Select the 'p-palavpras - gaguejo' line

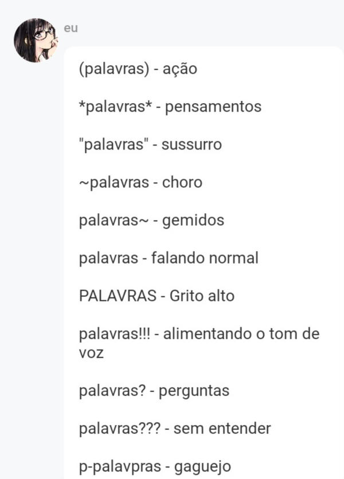(155, 466)
